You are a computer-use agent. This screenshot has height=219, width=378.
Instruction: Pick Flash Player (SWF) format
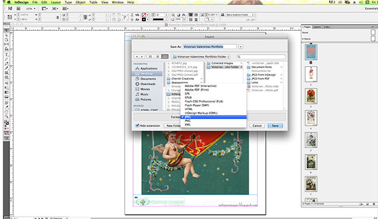[213, 105]
